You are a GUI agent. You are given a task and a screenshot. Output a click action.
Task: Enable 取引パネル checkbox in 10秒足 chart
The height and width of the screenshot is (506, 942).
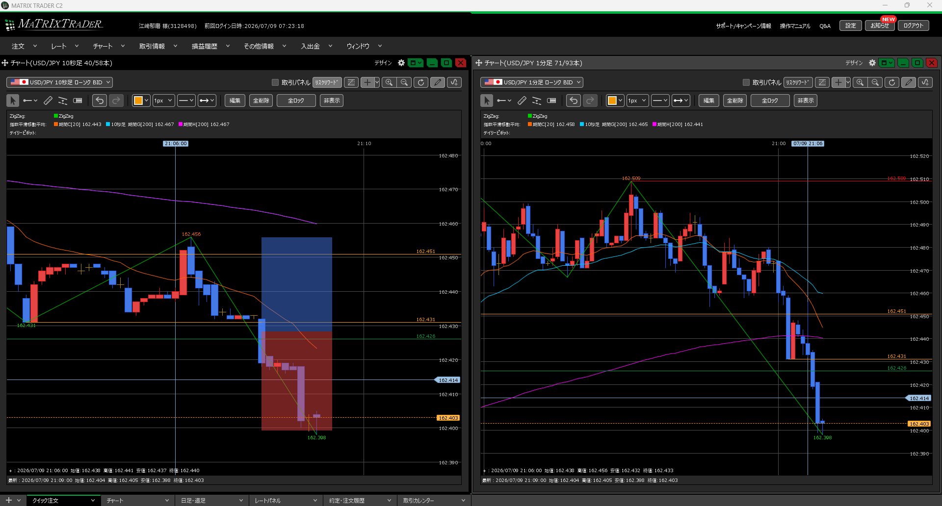[275, 82]
